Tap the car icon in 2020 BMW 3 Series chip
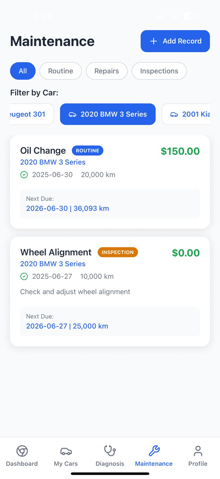 [73, 114]
